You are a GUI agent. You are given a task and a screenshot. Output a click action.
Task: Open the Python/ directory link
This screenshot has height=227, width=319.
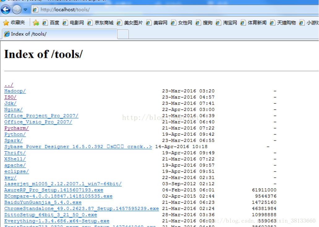click(x=15, y=134)
